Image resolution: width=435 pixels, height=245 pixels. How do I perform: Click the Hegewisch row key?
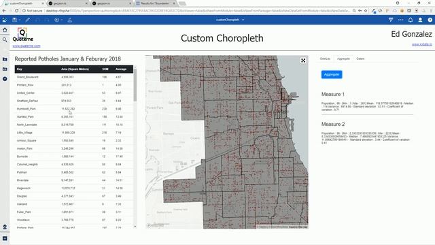[x=23, y=188]
